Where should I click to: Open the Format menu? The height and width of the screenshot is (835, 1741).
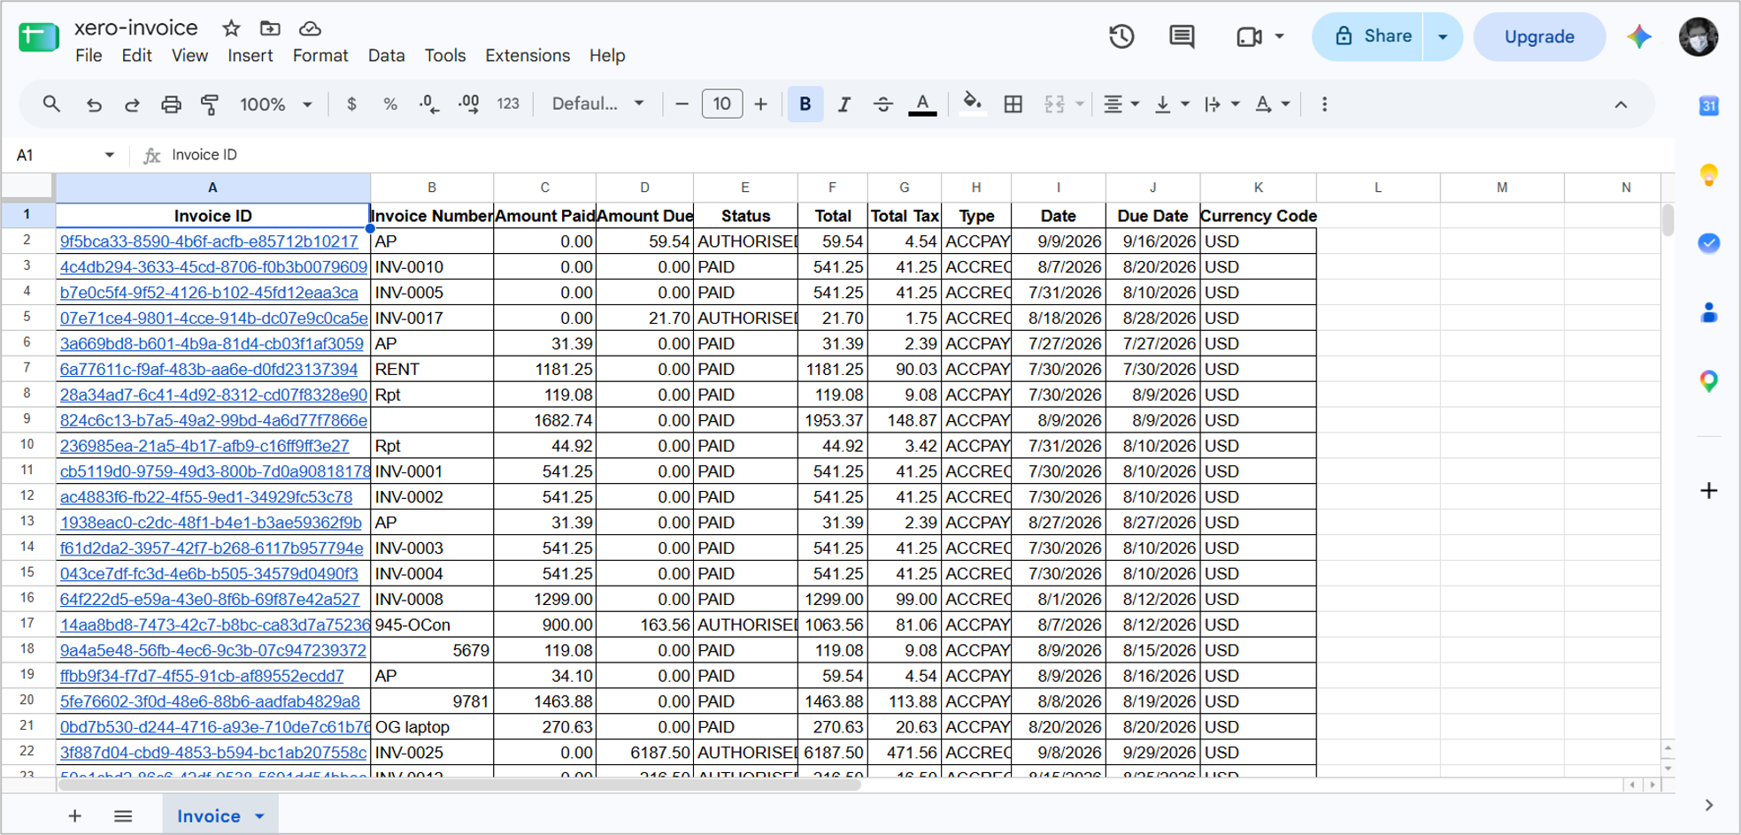click(x=320, y=56)
